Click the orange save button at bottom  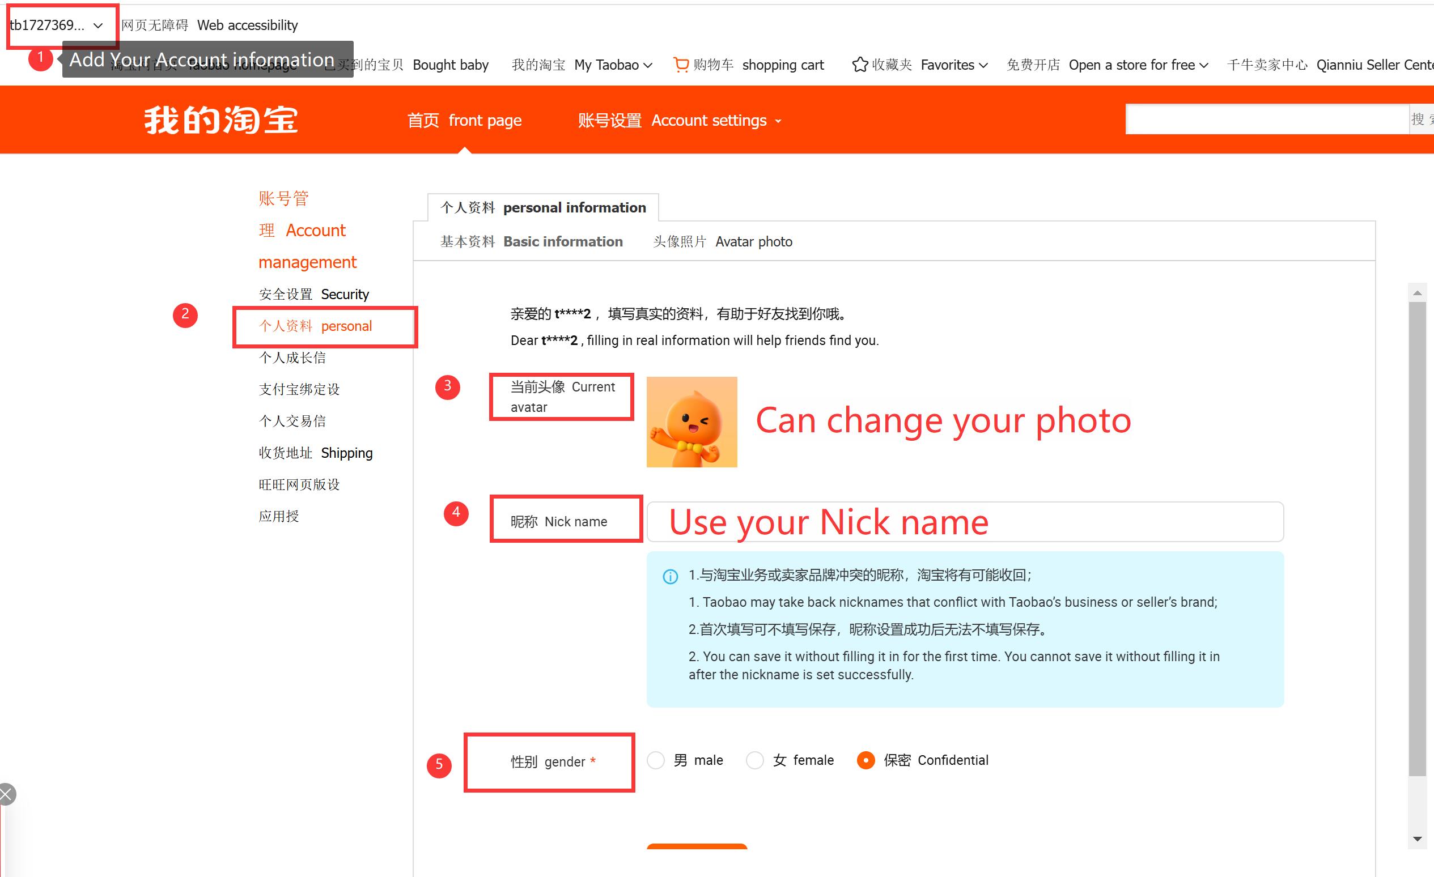tap(697, 846)
